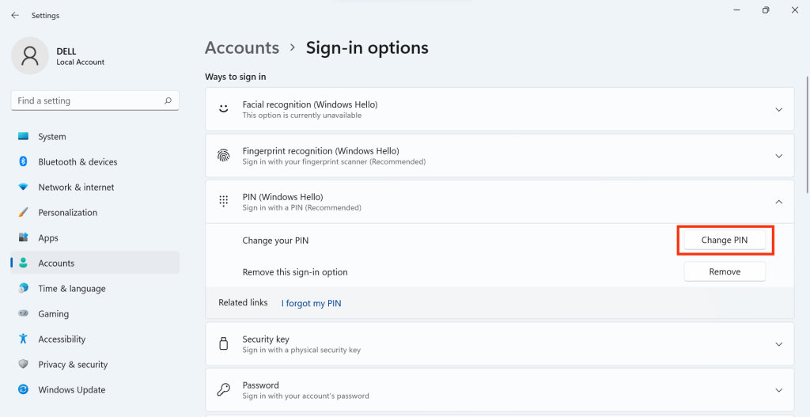Image resolution: width=810 pixels, height=417 pixels.
Task: Click 'This option is currently unavailable' text
Action: [x=301, y=116]
